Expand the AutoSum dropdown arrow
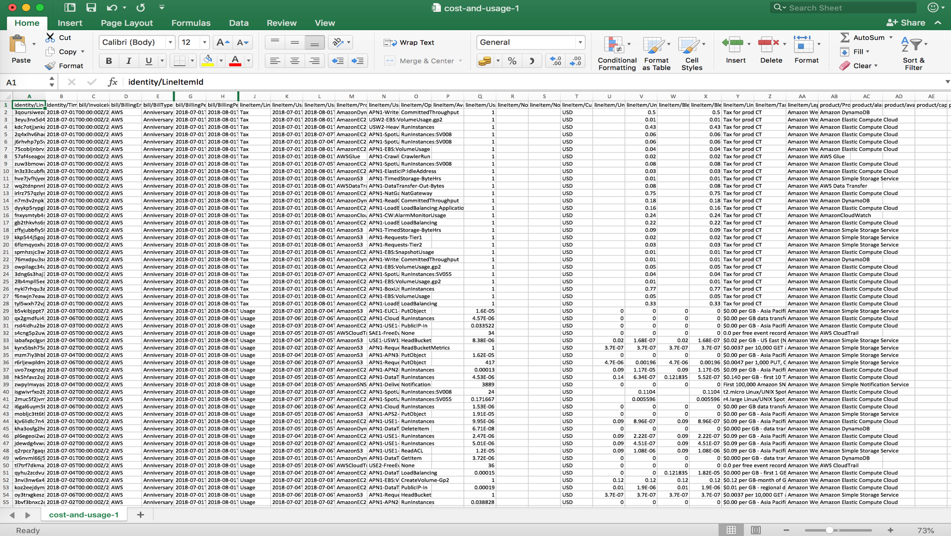 891,37
